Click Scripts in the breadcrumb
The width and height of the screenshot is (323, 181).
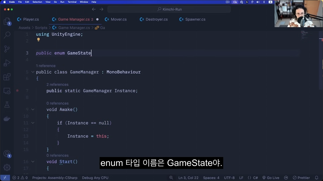tap(41, 28)
